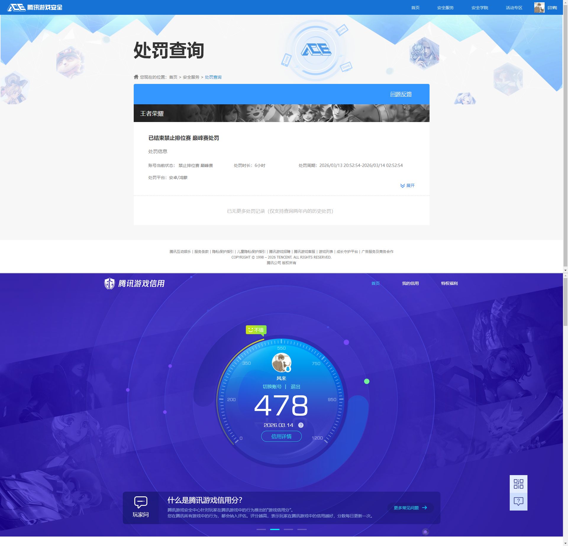Log out via the 退出 link

click(296, 386)
